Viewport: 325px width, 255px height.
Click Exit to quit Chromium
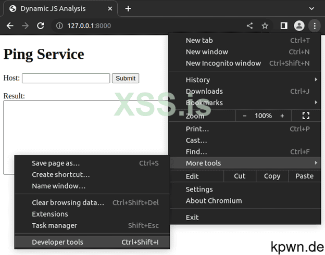(245, 218)
